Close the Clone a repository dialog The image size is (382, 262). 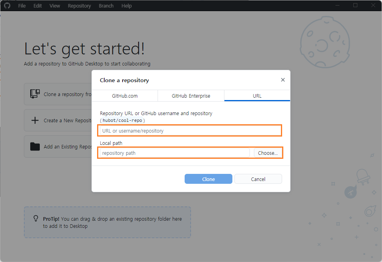click(283, 80)
